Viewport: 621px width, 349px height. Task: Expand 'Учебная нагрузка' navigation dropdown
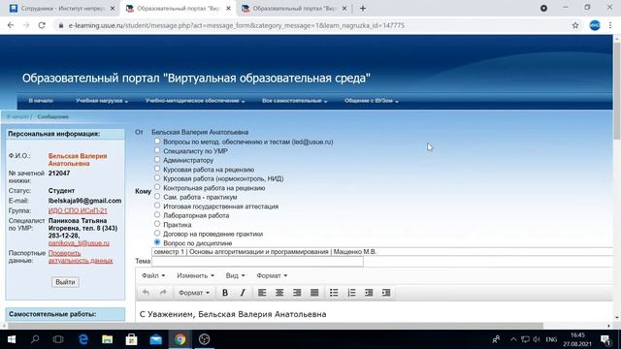(x=102, y=101)
